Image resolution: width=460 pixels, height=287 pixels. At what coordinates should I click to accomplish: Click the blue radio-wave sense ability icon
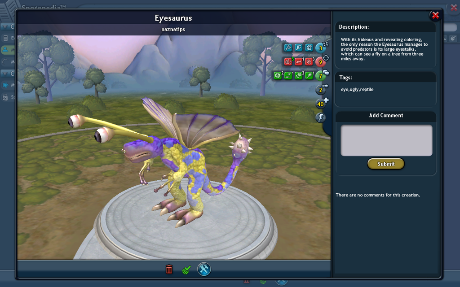(x=288, y=48)
